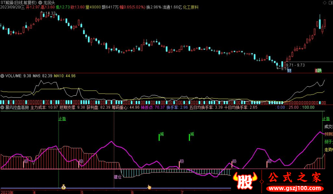Click the money bag icon on timeline
Image resolution: width=333 pixels, height=194 pixels.
pos(64,187)
